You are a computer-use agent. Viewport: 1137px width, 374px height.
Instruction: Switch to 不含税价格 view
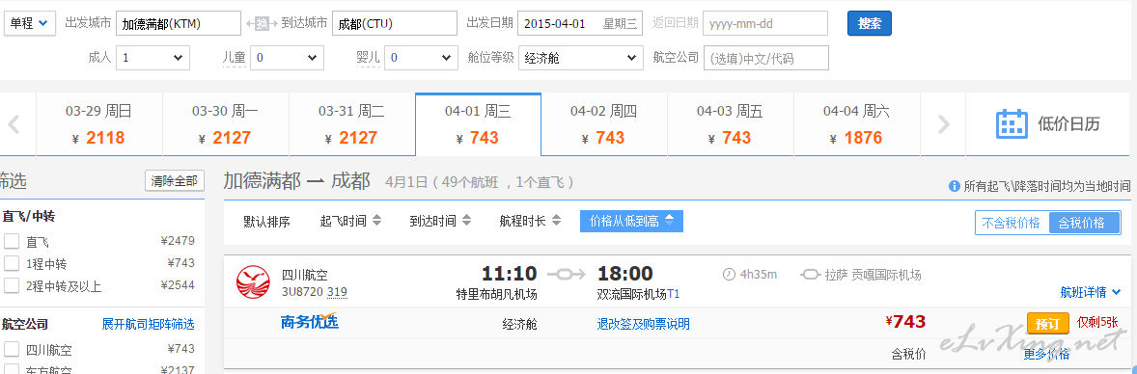pyautogui.click(x=1012, y=223)
